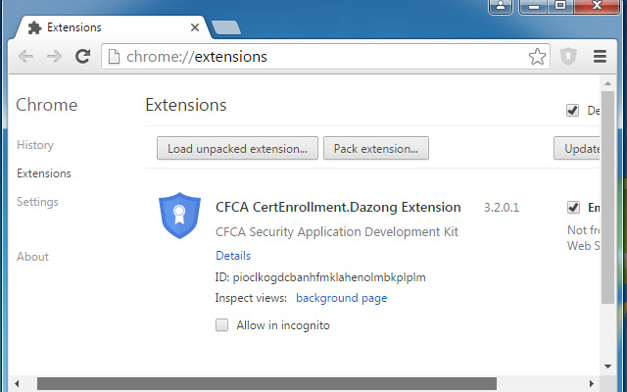
Task: Enable Allow in incognito
Action: (222, 324)
